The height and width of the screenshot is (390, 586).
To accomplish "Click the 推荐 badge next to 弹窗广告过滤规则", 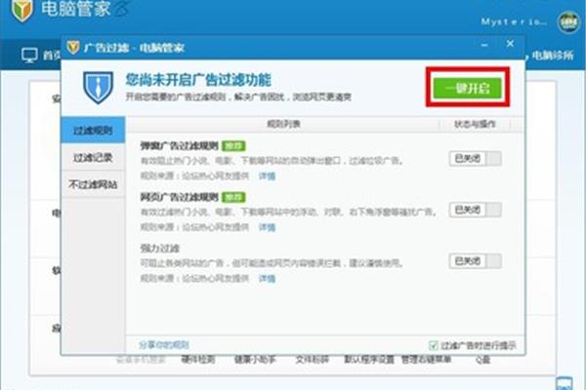I will (x=233, y=146).
